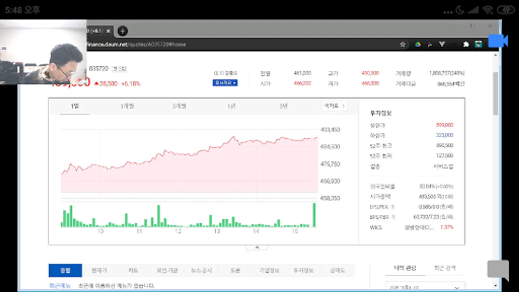Open the 큰차트 large chart link
This screenshot has height=292, width=519.
coord(334,106)
